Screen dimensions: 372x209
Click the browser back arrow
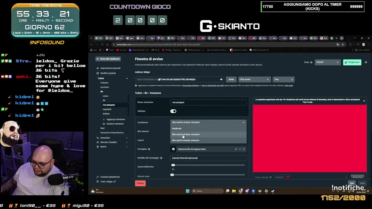click(x=92, y=44)
